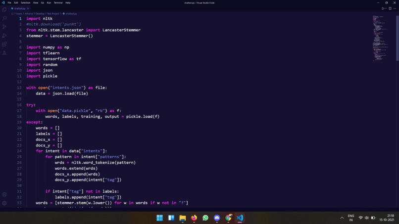
Task: Click the 'LancasterStemmer()' text on line 4
Action: 71,36
